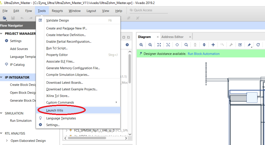The height and width of the screenshot is (145, 265).
Task: Click the Add IP plus icon
Action: tap(213, 45)
